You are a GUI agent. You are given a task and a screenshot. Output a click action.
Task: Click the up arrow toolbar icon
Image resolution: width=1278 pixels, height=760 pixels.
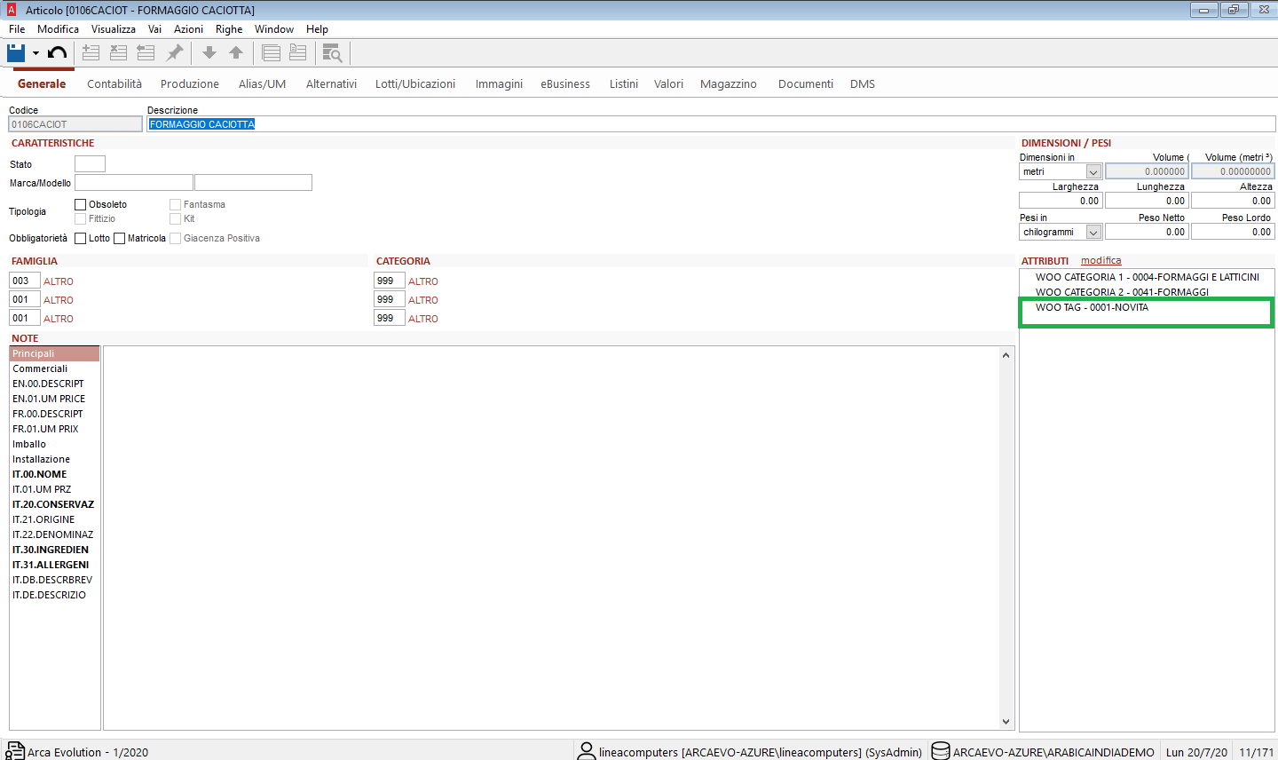pos(236,53)
